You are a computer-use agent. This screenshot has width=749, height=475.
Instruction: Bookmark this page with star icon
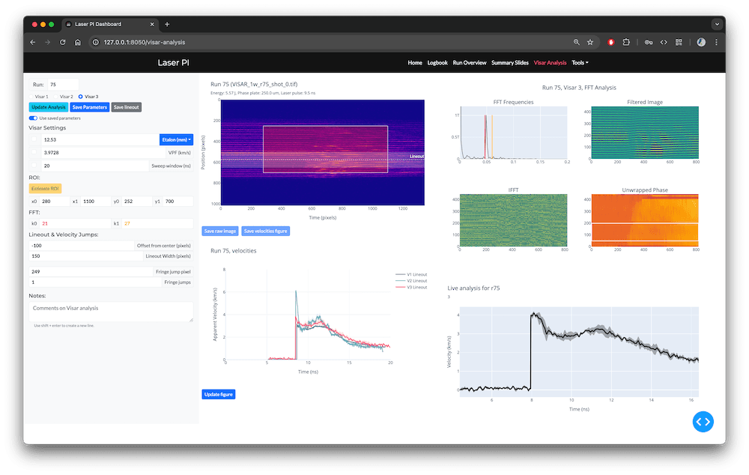coord(590,42)
